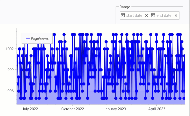Pick the April 2023 x-axis label
This screenshot has width=190, height=116.
tap(157, 109)
